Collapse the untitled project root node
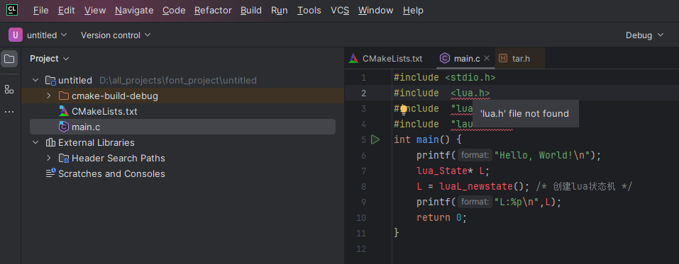Viewport: 679px width, 264px height. (x=36, y=81)
